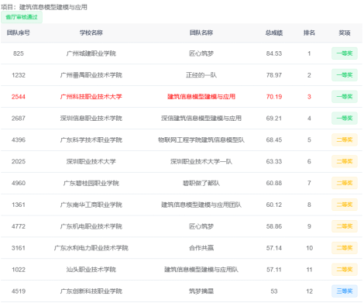Viewport: 364px width, 303px height.
Task: Click 广州科技职业技术大学 in red
Action: tap(91, 97)
